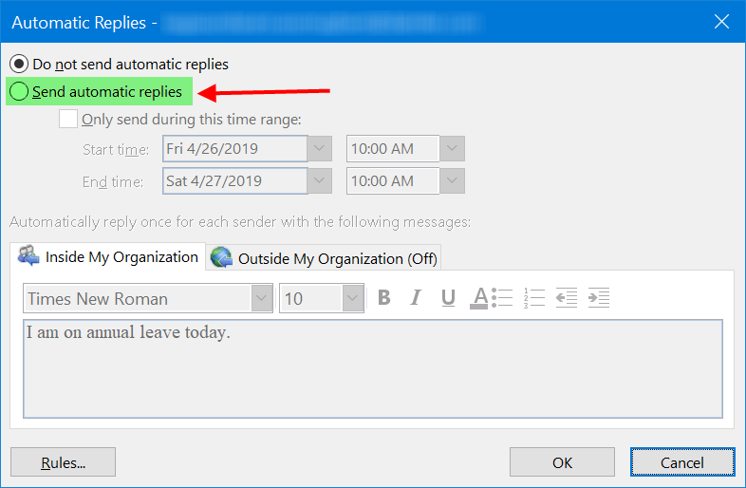Expand the font size 10 dropdown
Viewport: 746px width, 488px height.
[353, 299]
